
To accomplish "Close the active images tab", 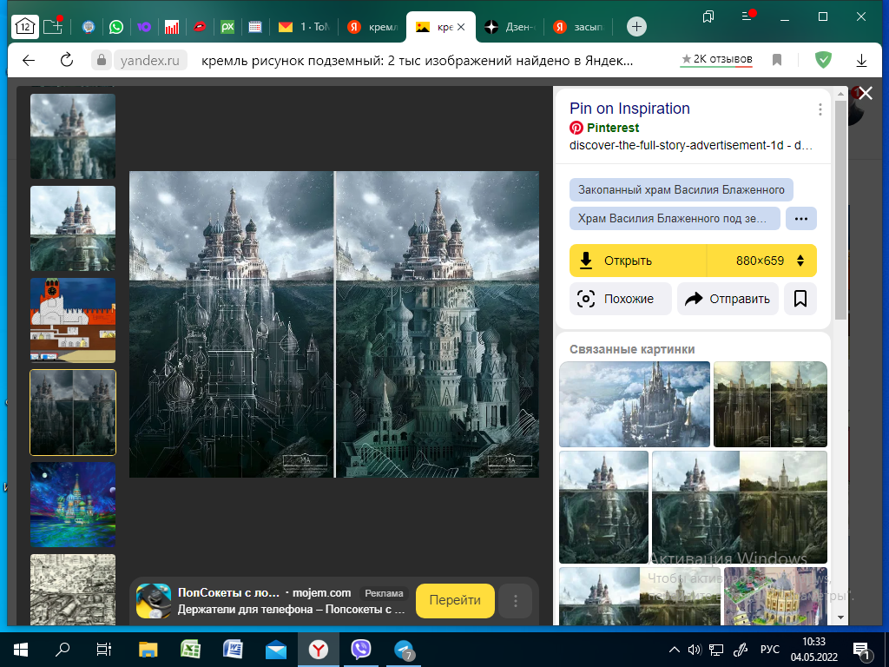I will 461,27.
